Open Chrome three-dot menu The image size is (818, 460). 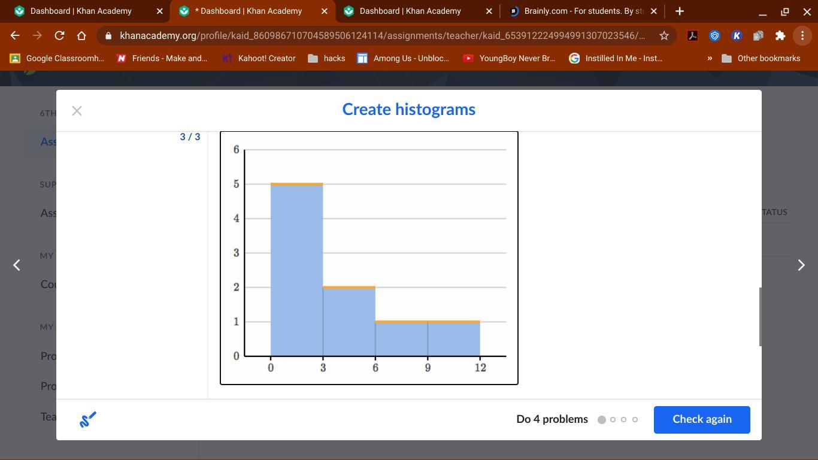pyautogui.click(x=802, y=36)
